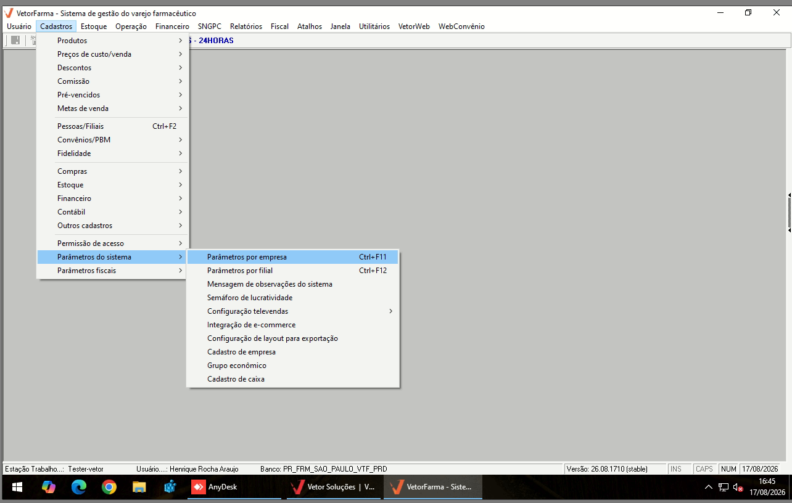Open Google Chrome from the taskbar
This screenshot has height=503, width=792.
click(x=109, y=487)
